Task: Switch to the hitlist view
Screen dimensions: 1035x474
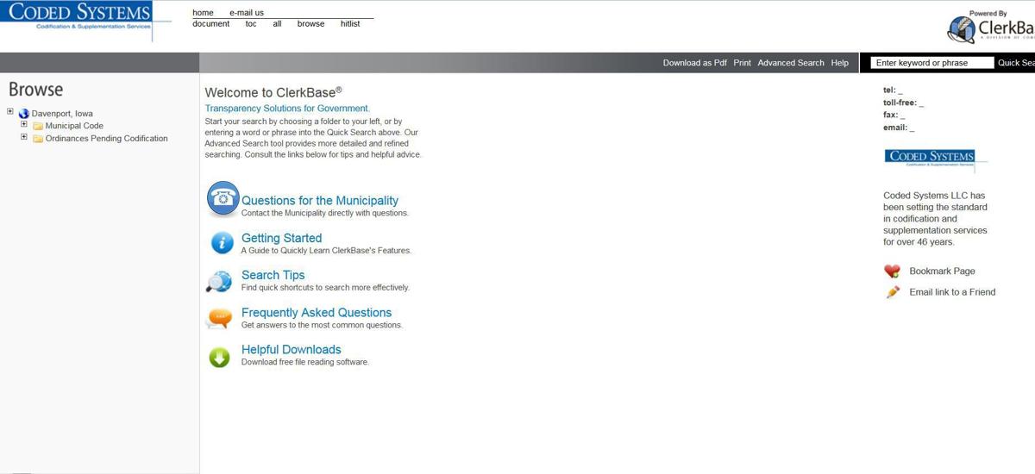Action: coord(350,24)
